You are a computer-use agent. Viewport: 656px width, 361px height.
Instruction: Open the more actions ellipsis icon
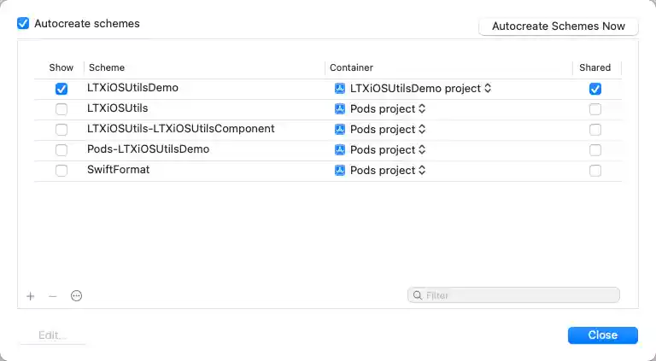[x=76, y=296]
